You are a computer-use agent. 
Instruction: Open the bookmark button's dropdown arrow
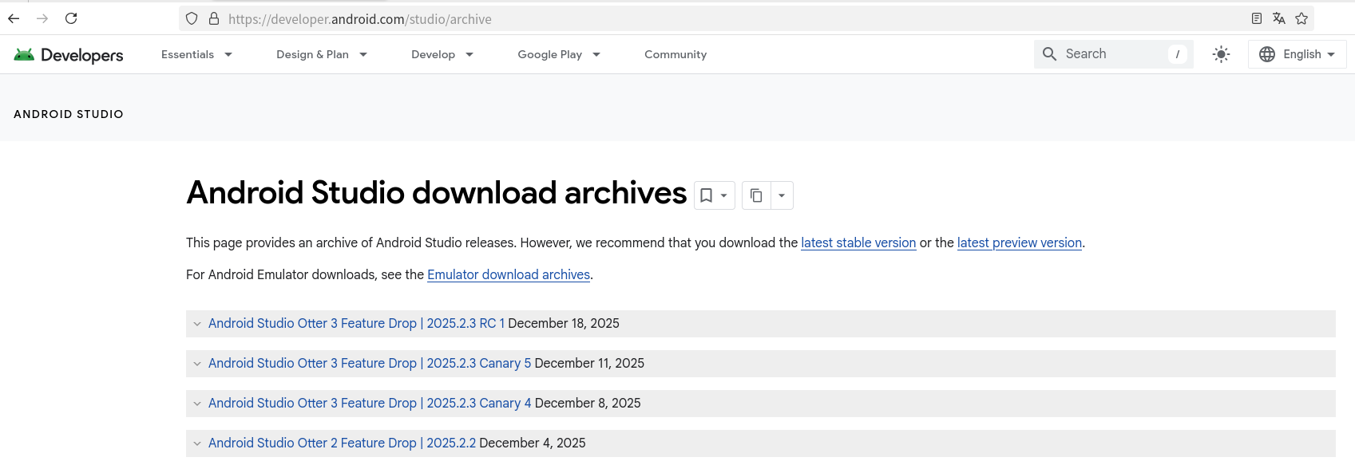point(724,195)
